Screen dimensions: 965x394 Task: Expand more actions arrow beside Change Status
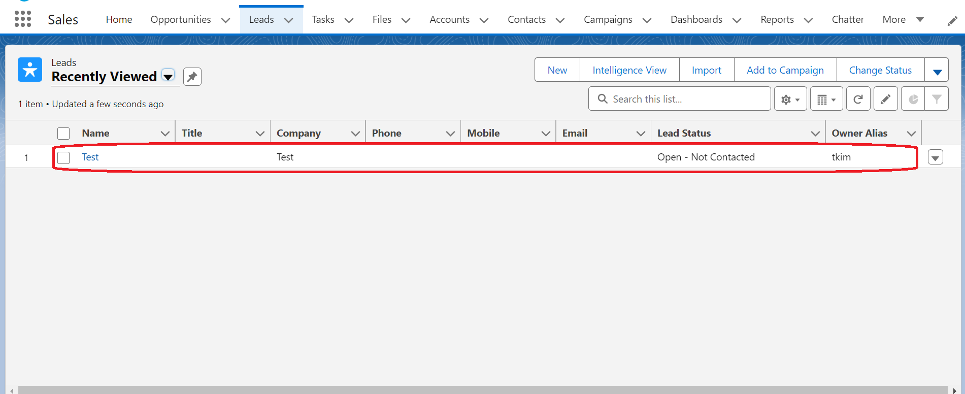coord(937,71)
